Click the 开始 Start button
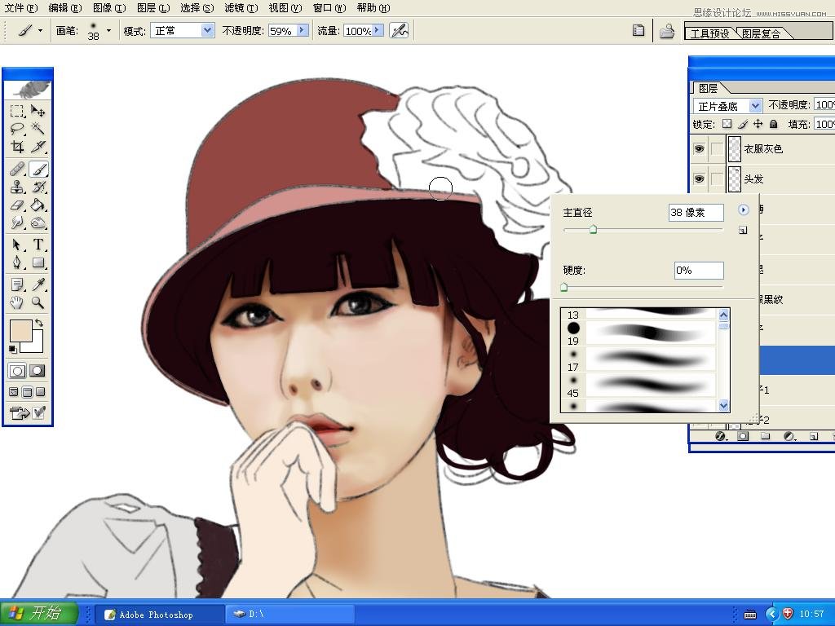The image size is (835, 626). point(38,614)
